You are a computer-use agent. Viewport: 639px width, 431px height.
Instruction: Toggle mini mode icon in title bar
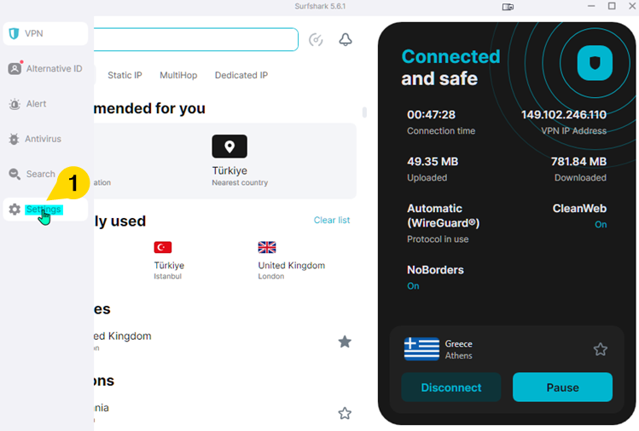tap(508, 7)
